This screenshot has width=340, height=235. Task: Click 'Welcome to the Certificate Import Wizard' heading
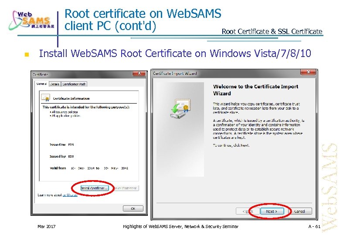click(x=255, y=90)
